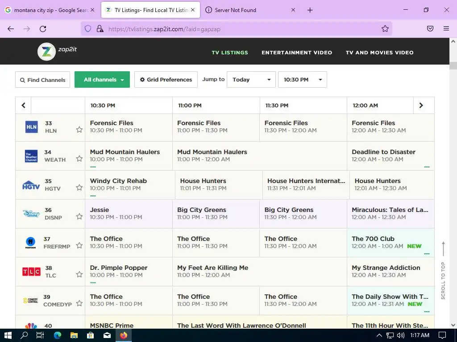Open Windows Start menu
Image resolution: width=457 pixels, height=342 pixels.
tap(8, 335)
